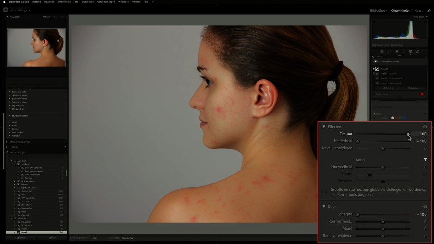Click the Navigator preview thumbnail
The height and width of the screenshot is (244, 434).
(36, 48)
